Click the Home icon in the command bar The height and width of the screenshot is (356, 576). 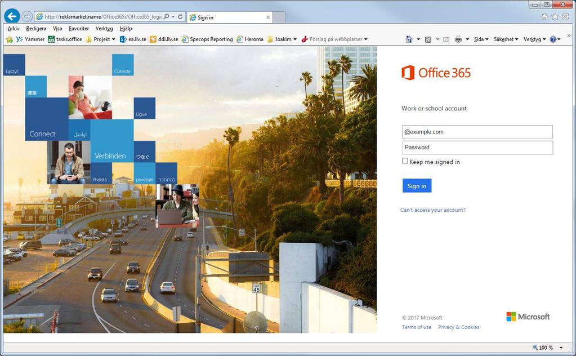[409, 39]
